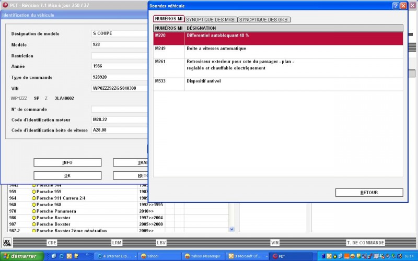Screen dimensions: 418x261
Task: Click the RETOUR button in Données véhicule
Action: point(369,193)
